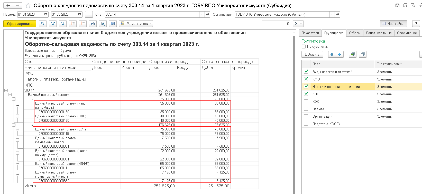Click the Find magnifier icon in toolbar
Image resolution: width=422 pixels, height=194 pixels.
(43, 24)
